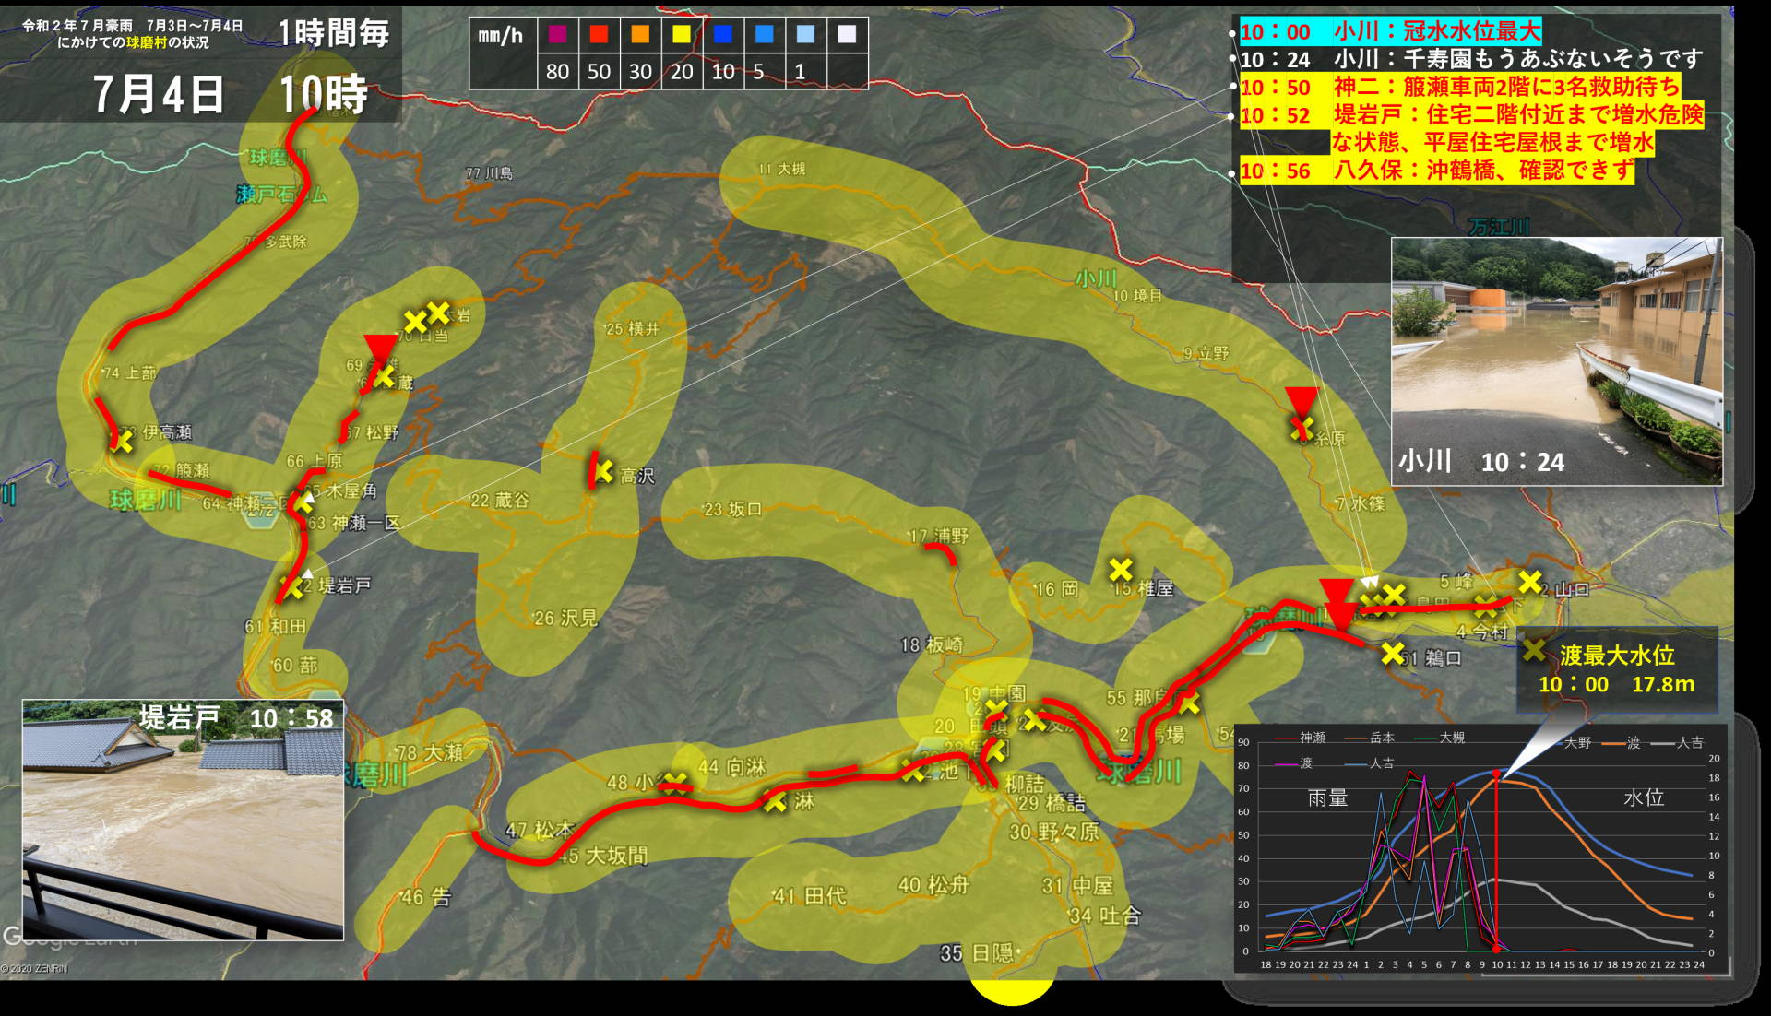Screen dimensions: 1771x1016
Task: Click the 大槻 chart legend entry
Action: tap(1439, 738)
